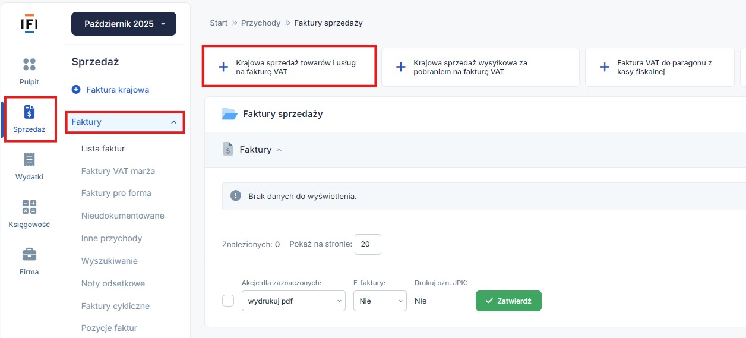Open the 'wydrukuj pdf' actions dropdown
Viewport: 746px width, 338px height.
pyautogui.click(x=293, y=301)
